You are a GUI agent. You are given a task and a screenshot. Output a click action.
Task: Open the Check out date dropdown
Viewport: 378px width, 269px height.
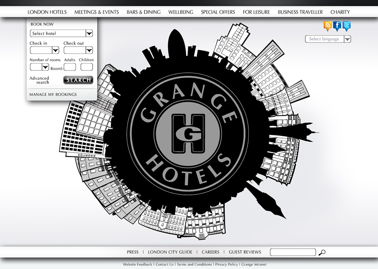(78, 50)
